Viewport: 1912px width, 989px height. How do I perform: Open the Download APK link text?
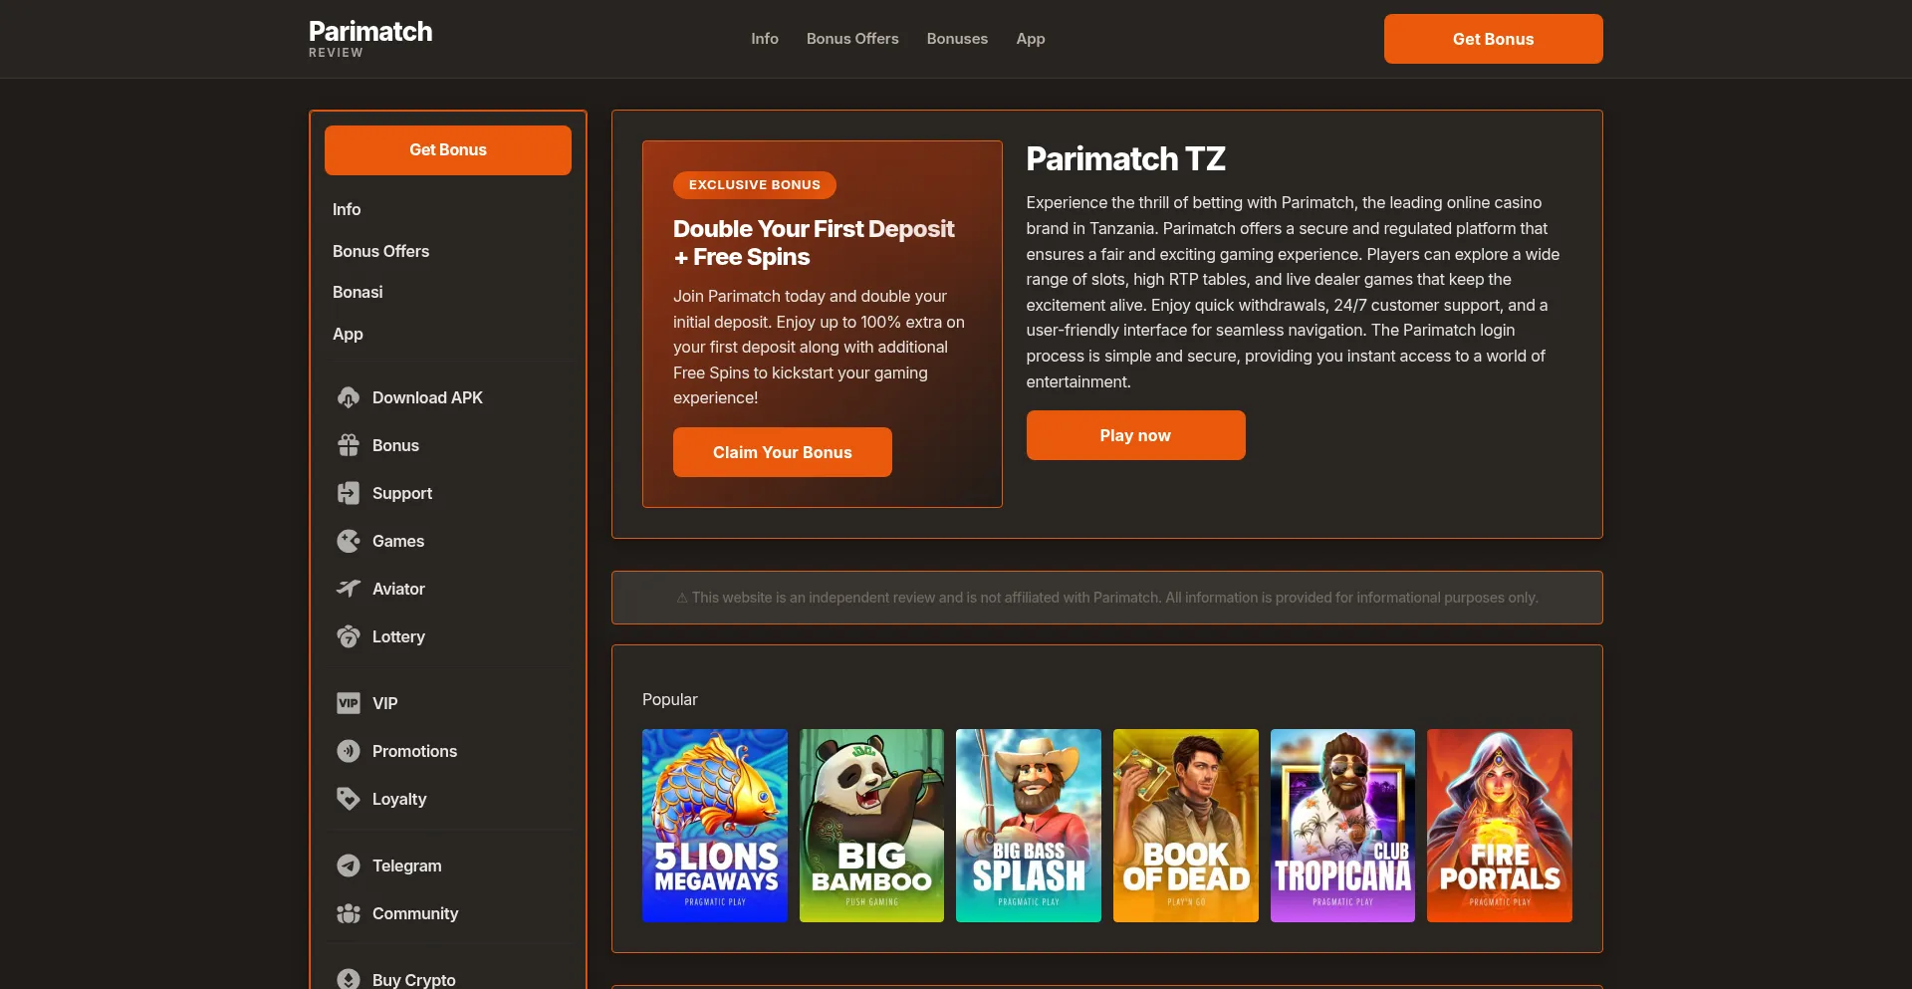(x=427, y=397)
